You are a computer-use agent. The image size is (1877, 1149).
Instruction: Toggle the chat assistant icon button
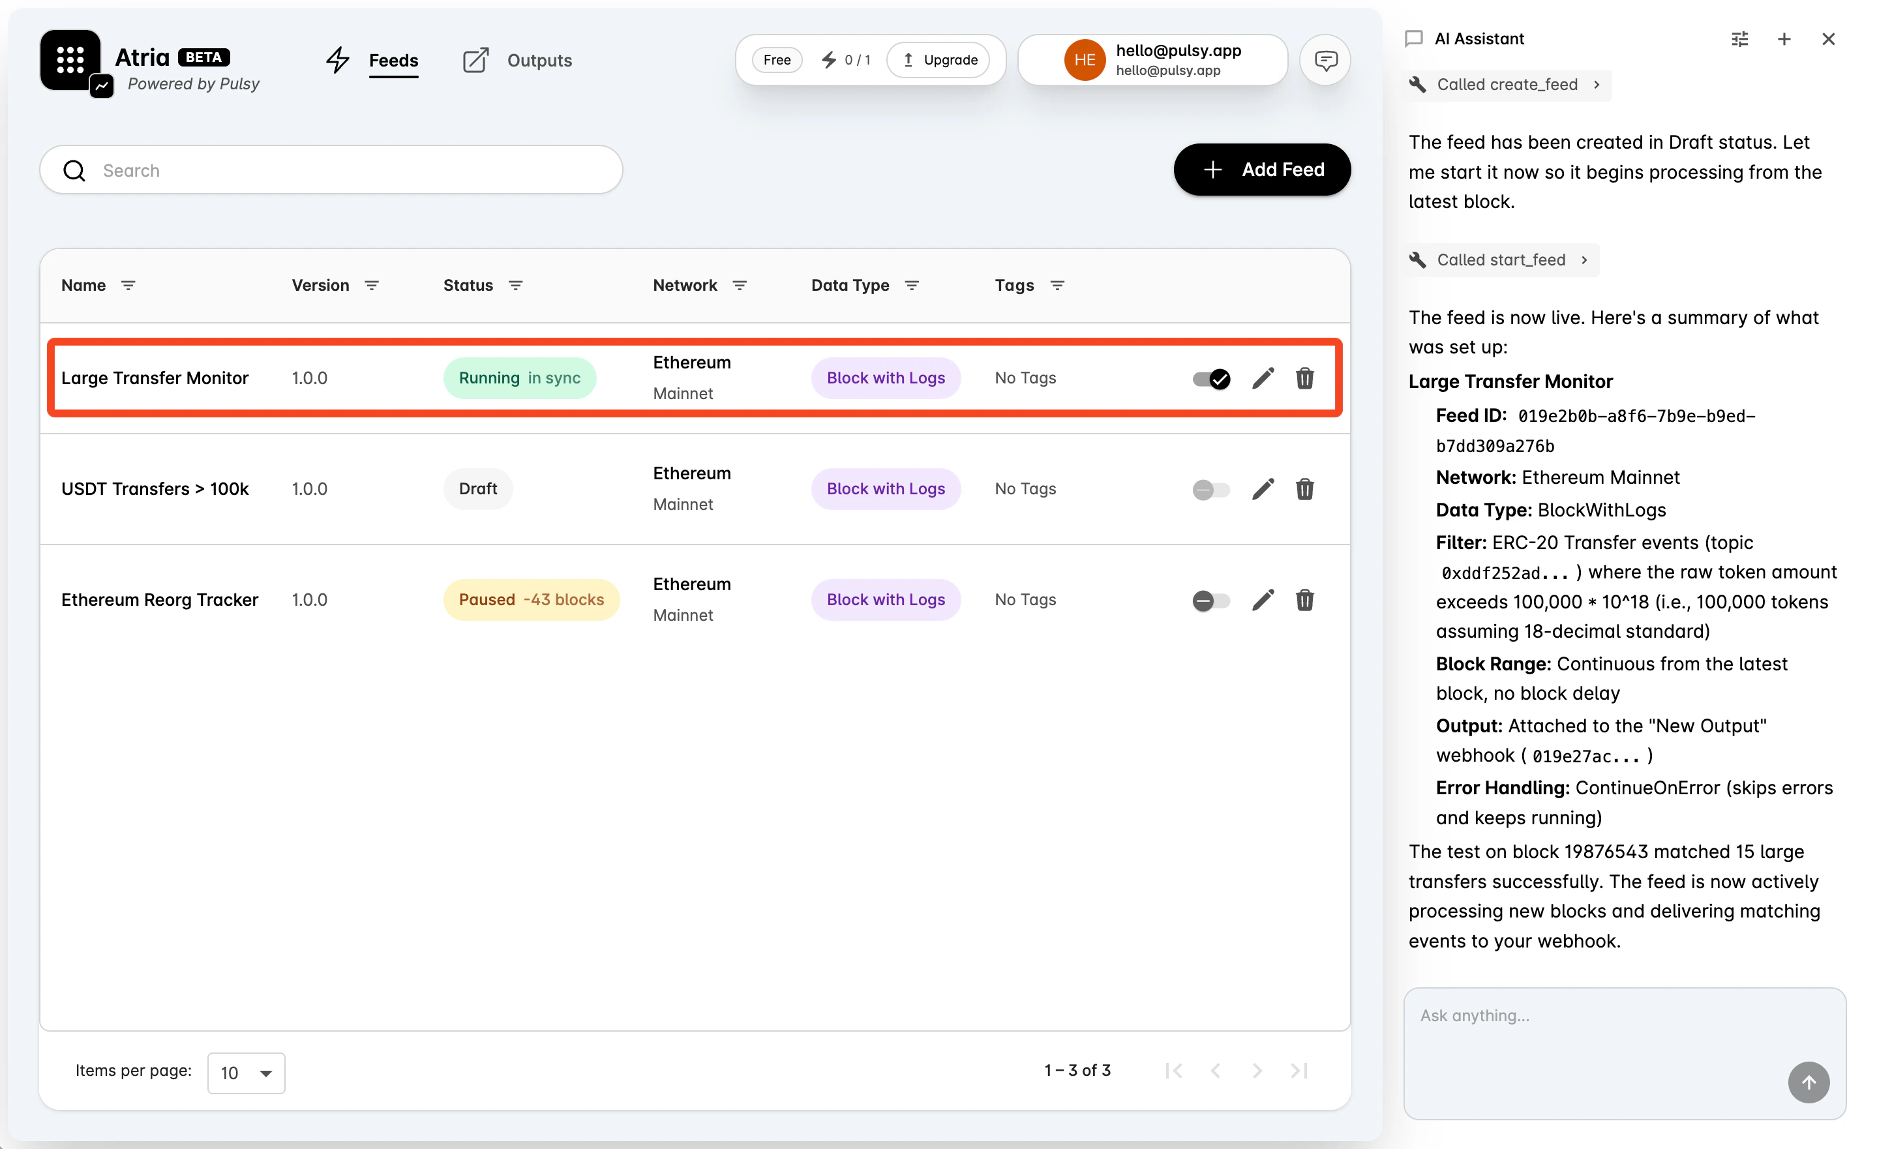[1325, 60]
